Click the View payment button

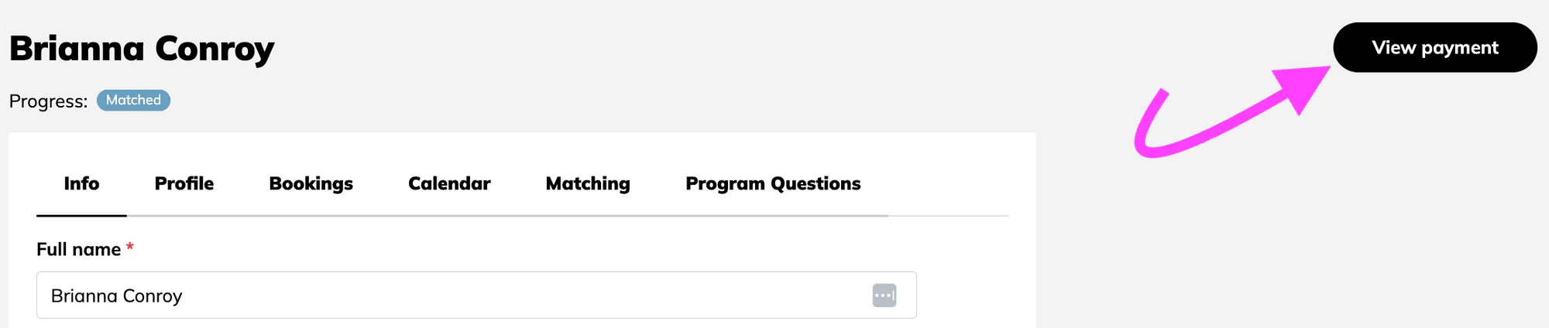[1434, 48]
